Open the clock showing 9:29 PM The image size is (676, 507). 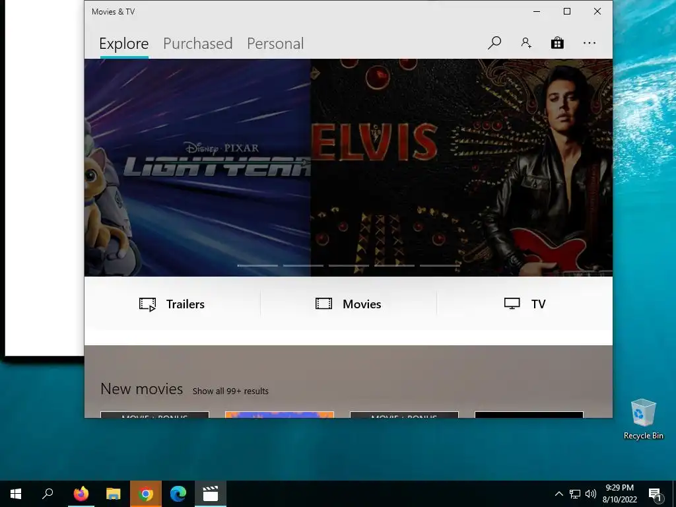click(x=619, y=494)
